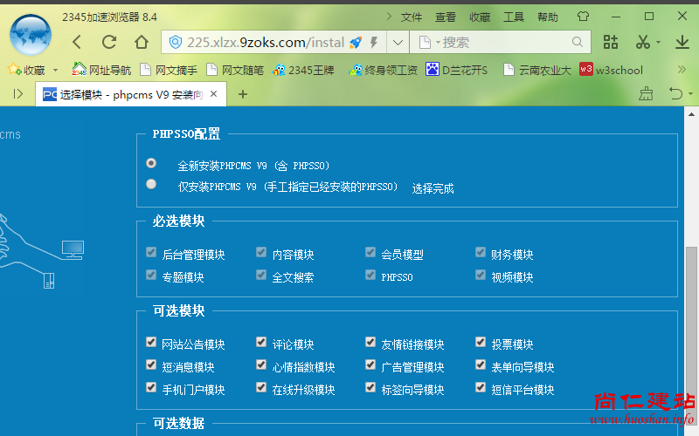Open the scissors screenshot tool
Viewport: 699px width, 436px height.
(x=643, y=42)
